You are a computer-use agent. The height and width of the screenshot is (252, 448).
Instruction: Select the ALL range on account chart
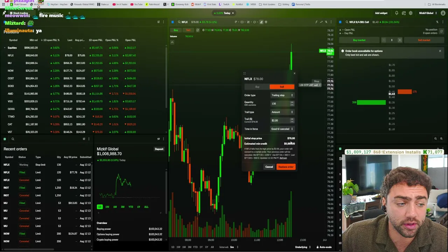click(x=146, y=207)
